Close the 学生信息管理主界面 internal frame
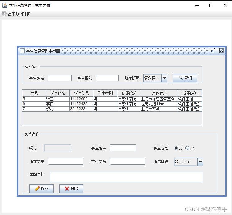Image resolution: width=232 pixels, height=215 pixels. click(221, 50)
